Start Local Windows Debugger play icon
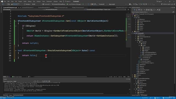Viewport: 176px width, 99px height. point(67,4)
